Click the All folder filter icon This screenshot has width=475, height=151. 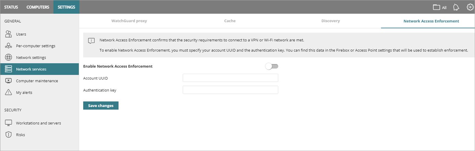(x=437, y=7)
